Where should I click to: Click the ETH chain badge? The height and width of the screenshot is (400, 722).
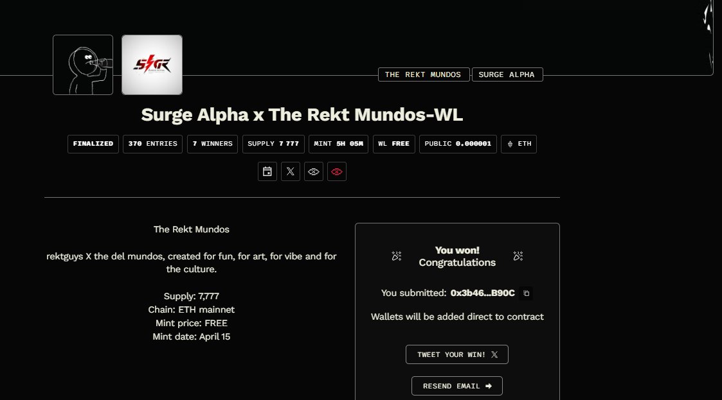pyautogui.click(x=518, y=144)
